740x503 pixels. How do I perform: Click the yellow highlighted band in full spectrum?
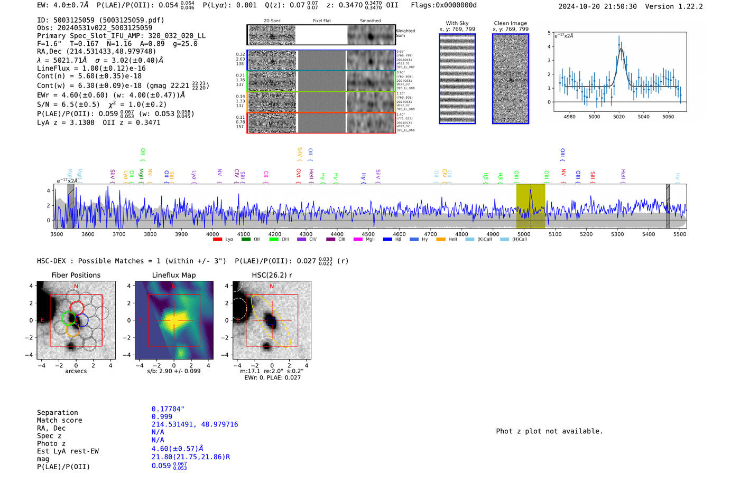tap(530, 206)
